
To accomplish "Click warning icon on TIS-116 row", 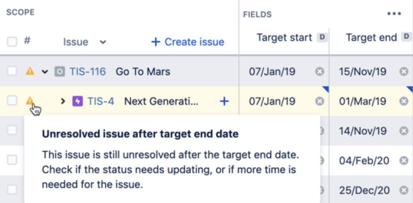I will (x=30, y=71).
